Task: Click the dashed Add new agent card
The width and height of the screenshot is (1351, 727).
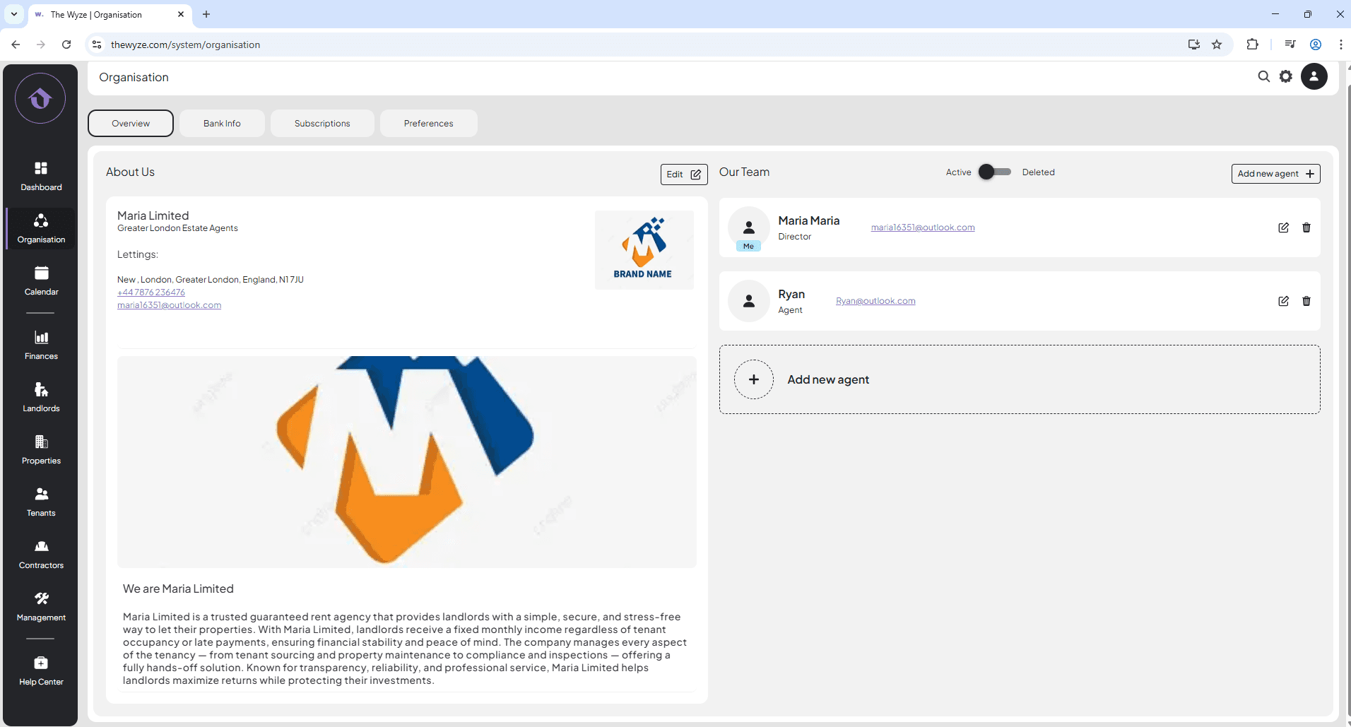Action: pyautogui.click(x=1019, y=379)
